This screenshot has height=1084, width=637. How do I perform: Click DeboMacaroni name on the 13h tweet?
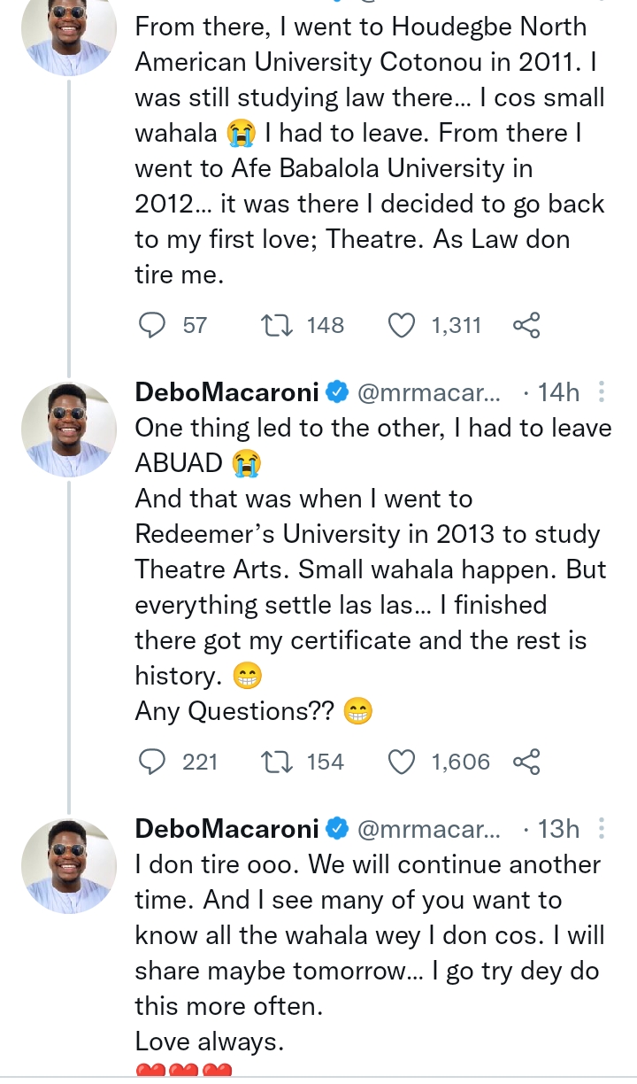point(226,828)
